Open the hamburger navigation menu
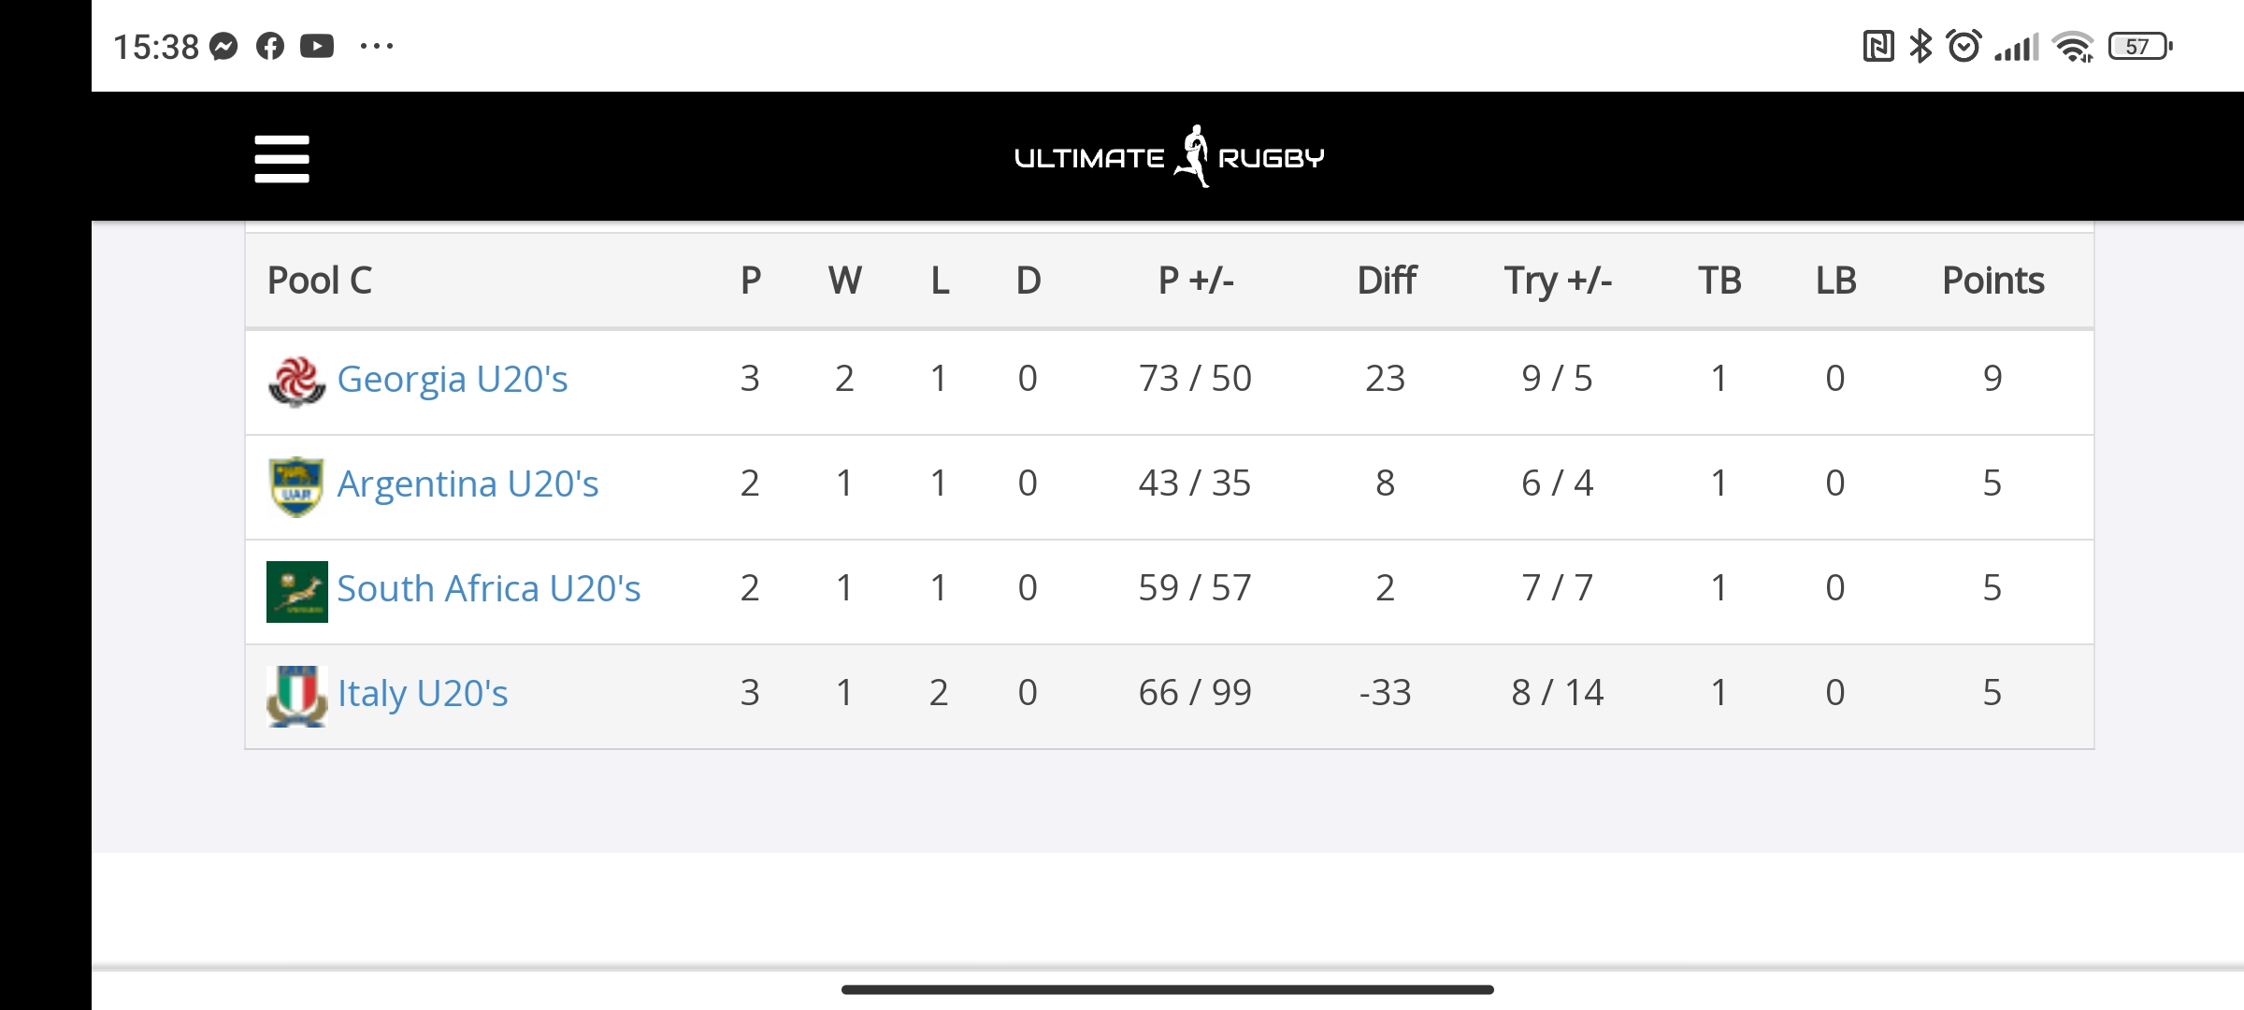The image size is (2244, 1010). tap(281, 158)
